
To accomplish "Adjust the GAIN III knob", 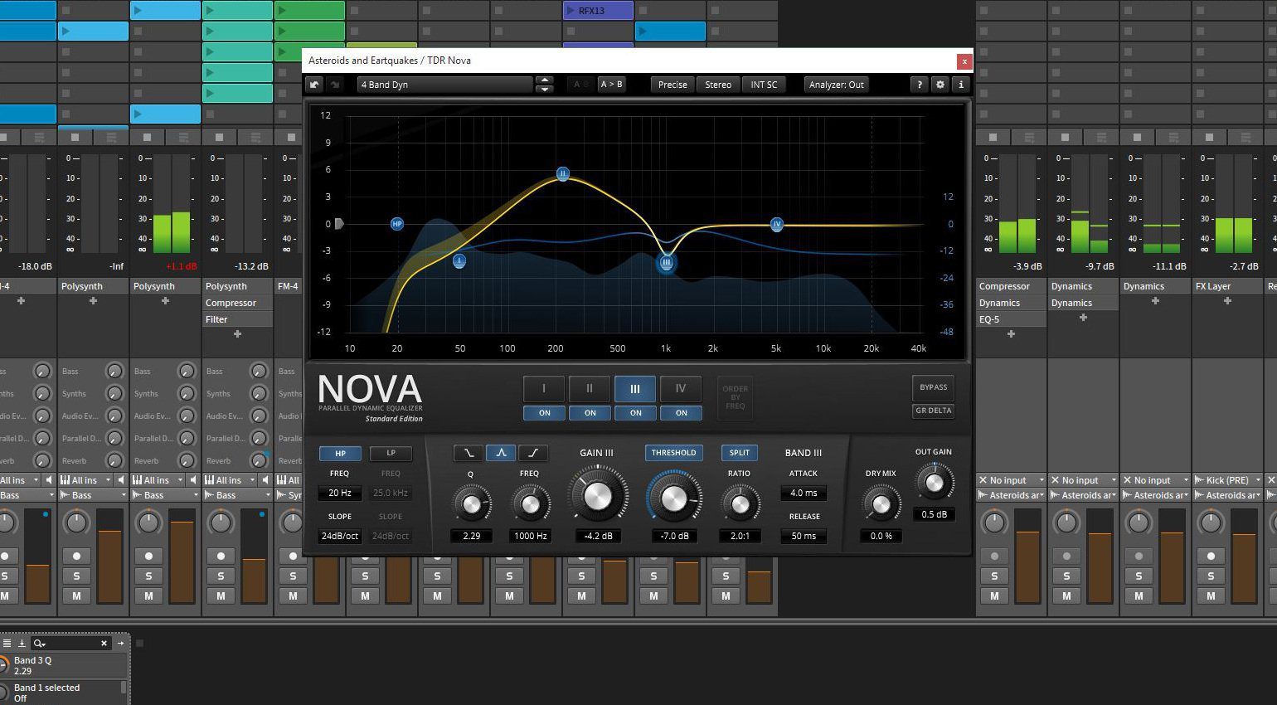I will point(597,496).
